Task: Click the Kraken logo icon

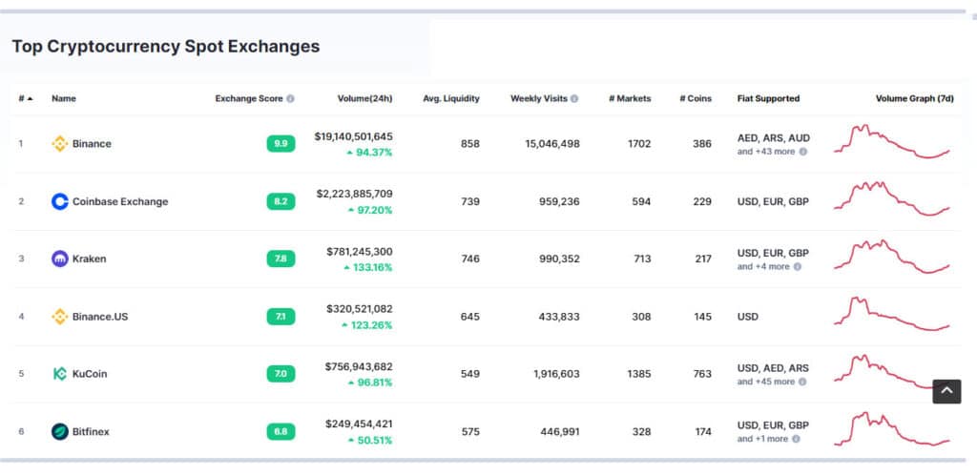Action: point(60,259)
